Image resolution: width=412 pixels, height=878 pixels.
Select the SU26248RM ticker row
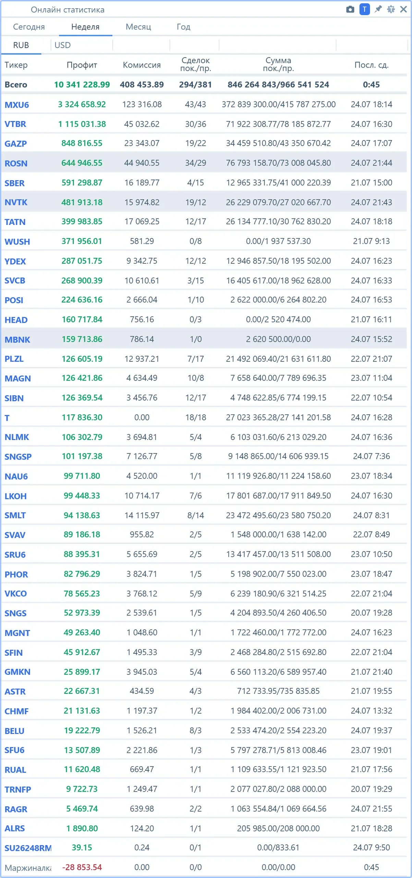204,848
